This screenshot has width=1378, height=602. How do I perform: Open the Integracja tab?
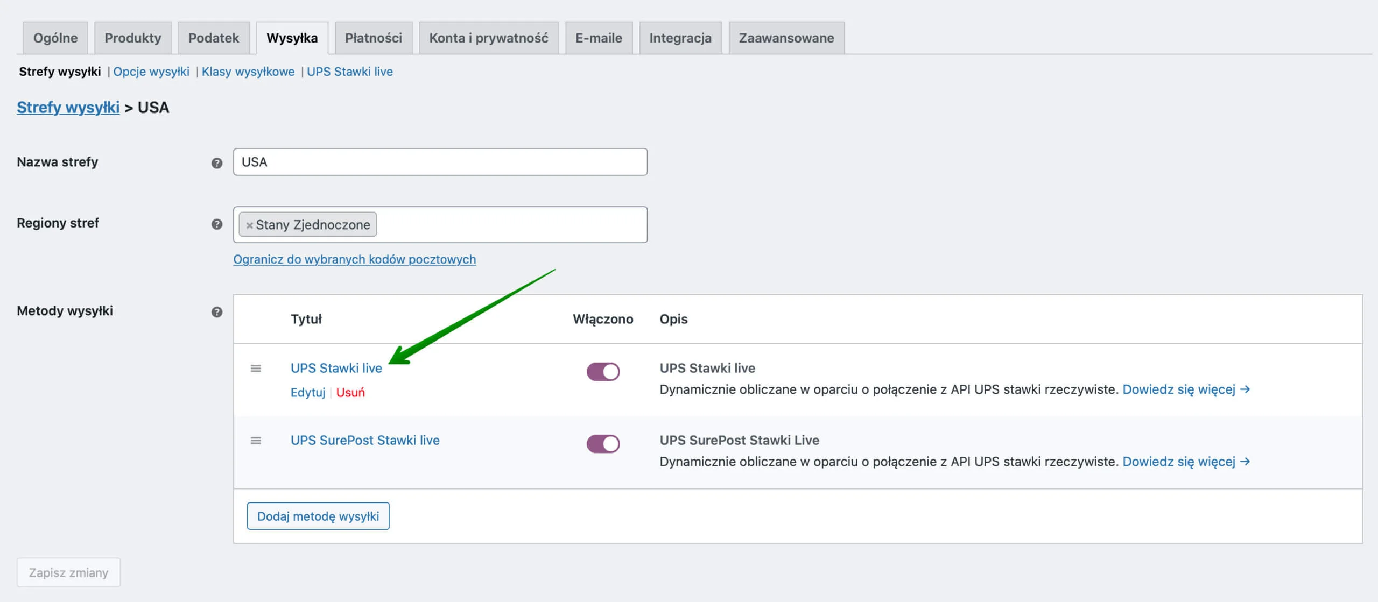[x=680, y=38]
